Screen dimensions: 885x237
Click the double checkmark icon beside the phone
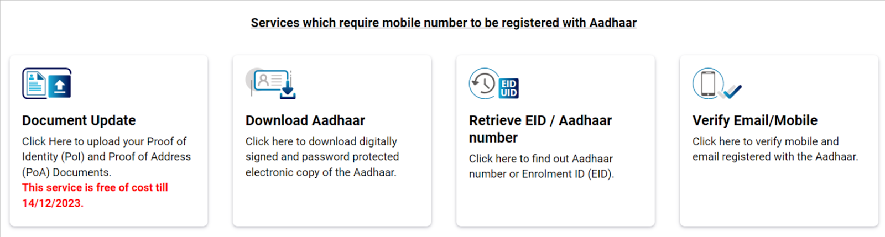[731, 91]
